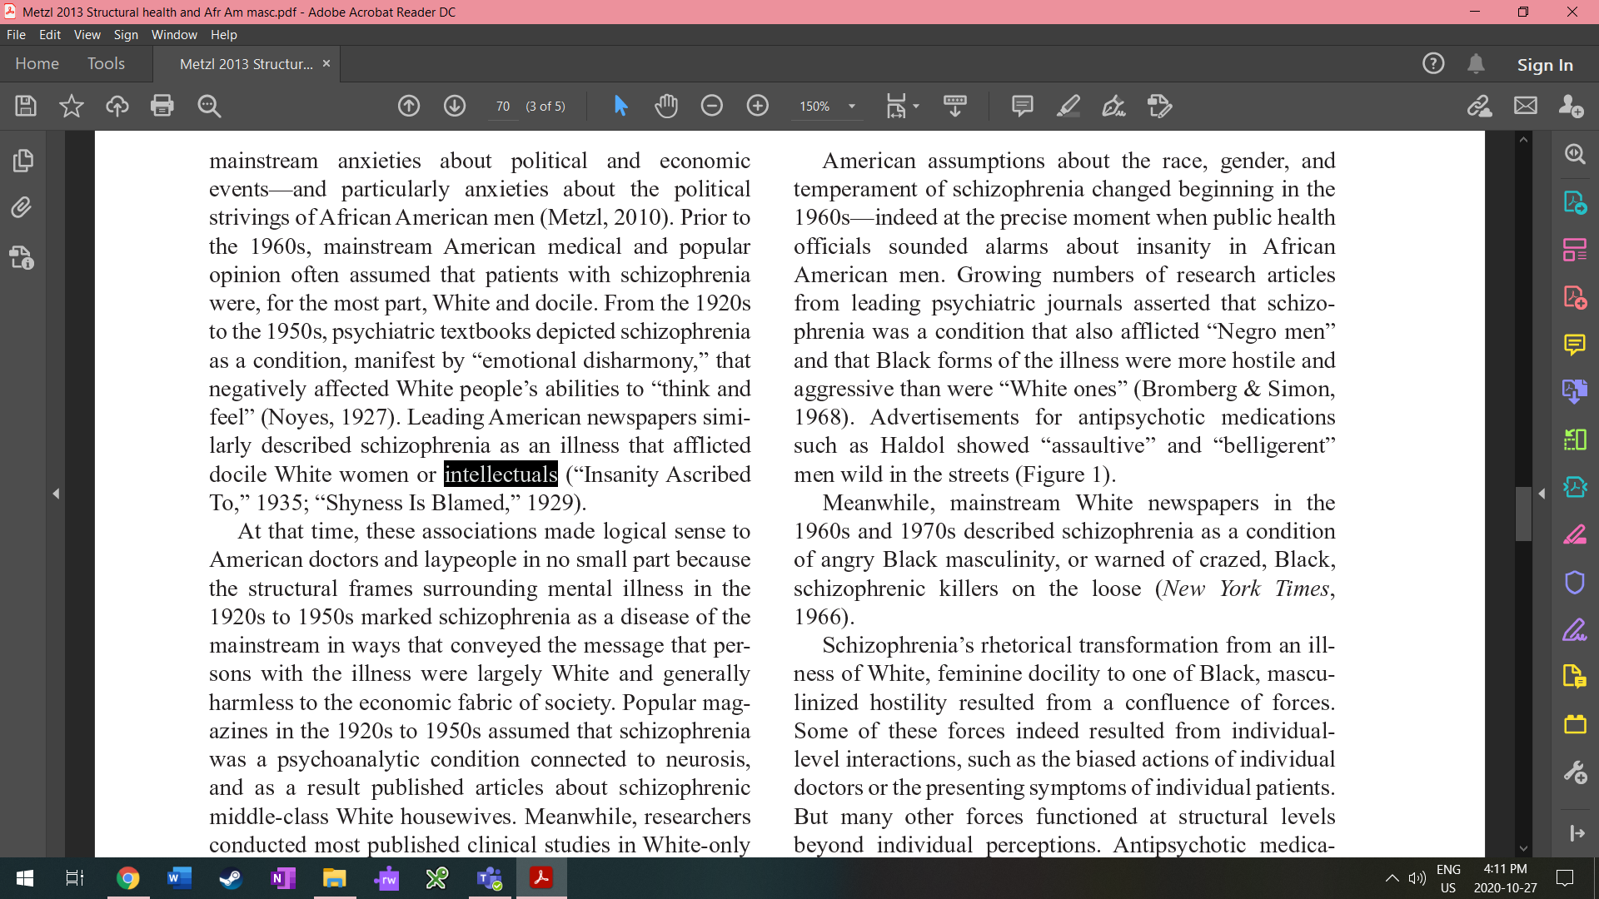Open the Add Comment tool
Screen dimensions: 1599x899
pyautogui.click(x=1022, y=107)
